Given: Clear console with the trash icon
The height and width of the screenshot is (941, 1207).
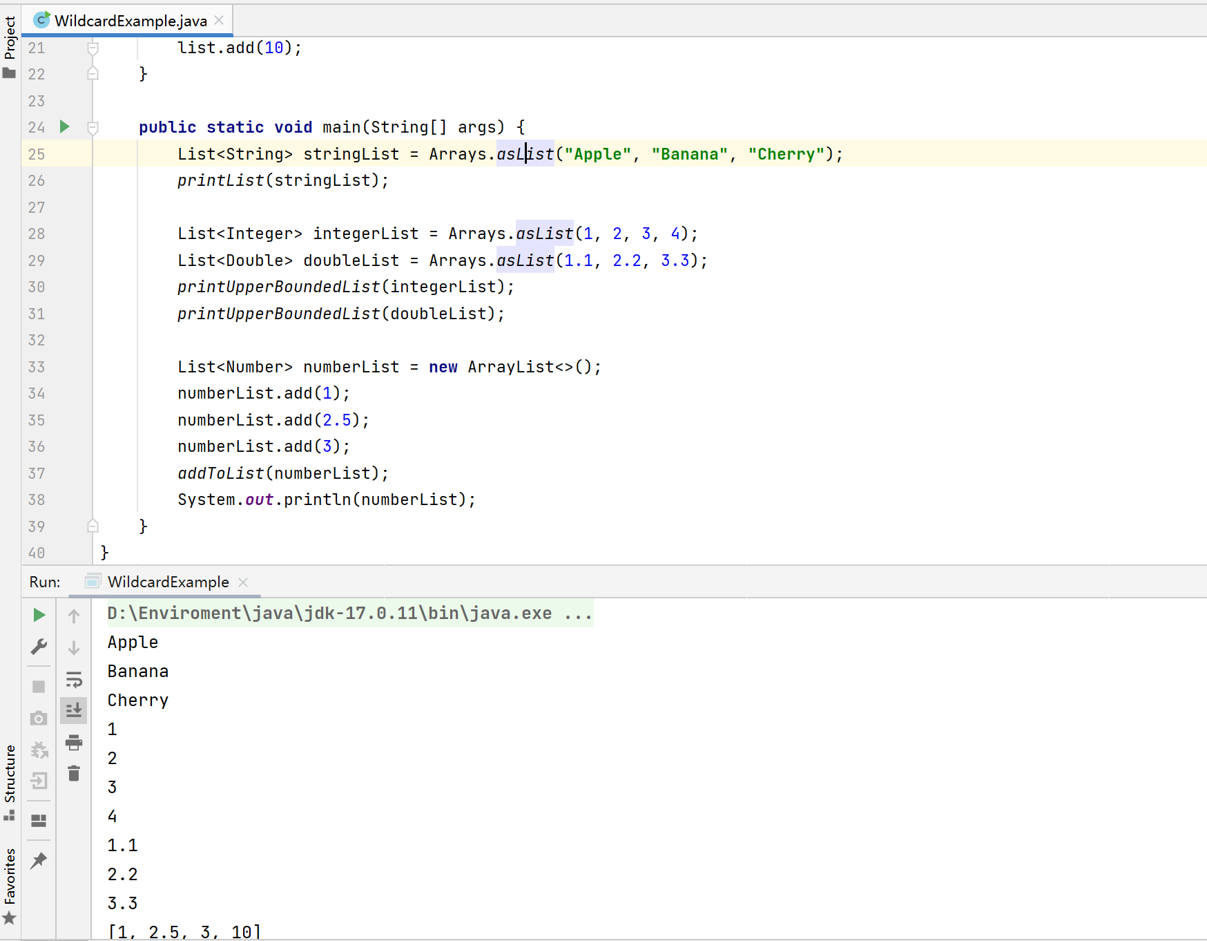Looking at the screenshot, I should pos(74,774).
